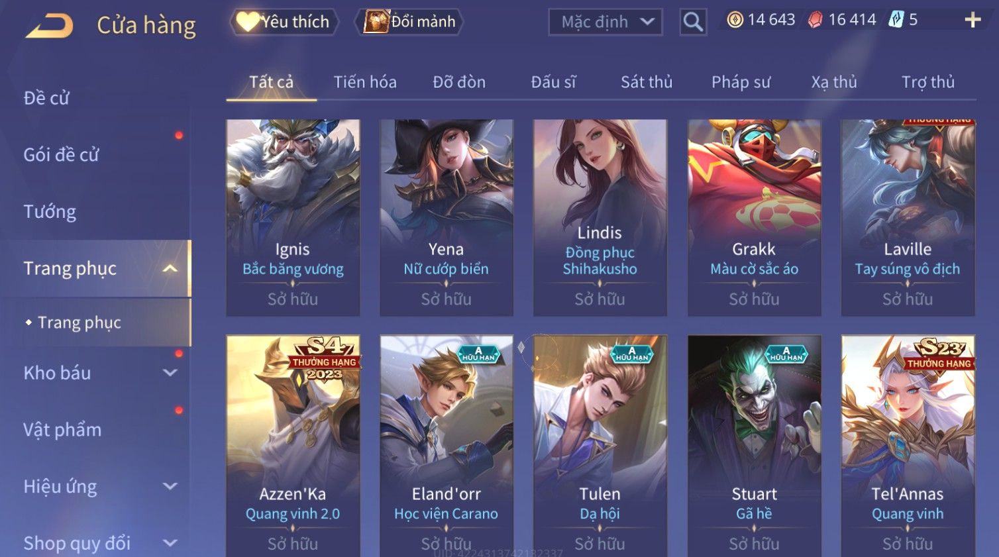This screenshot has height=557, width=999.
Task: Click the heart icon for Yêu thích
Action: coord(248,21)
